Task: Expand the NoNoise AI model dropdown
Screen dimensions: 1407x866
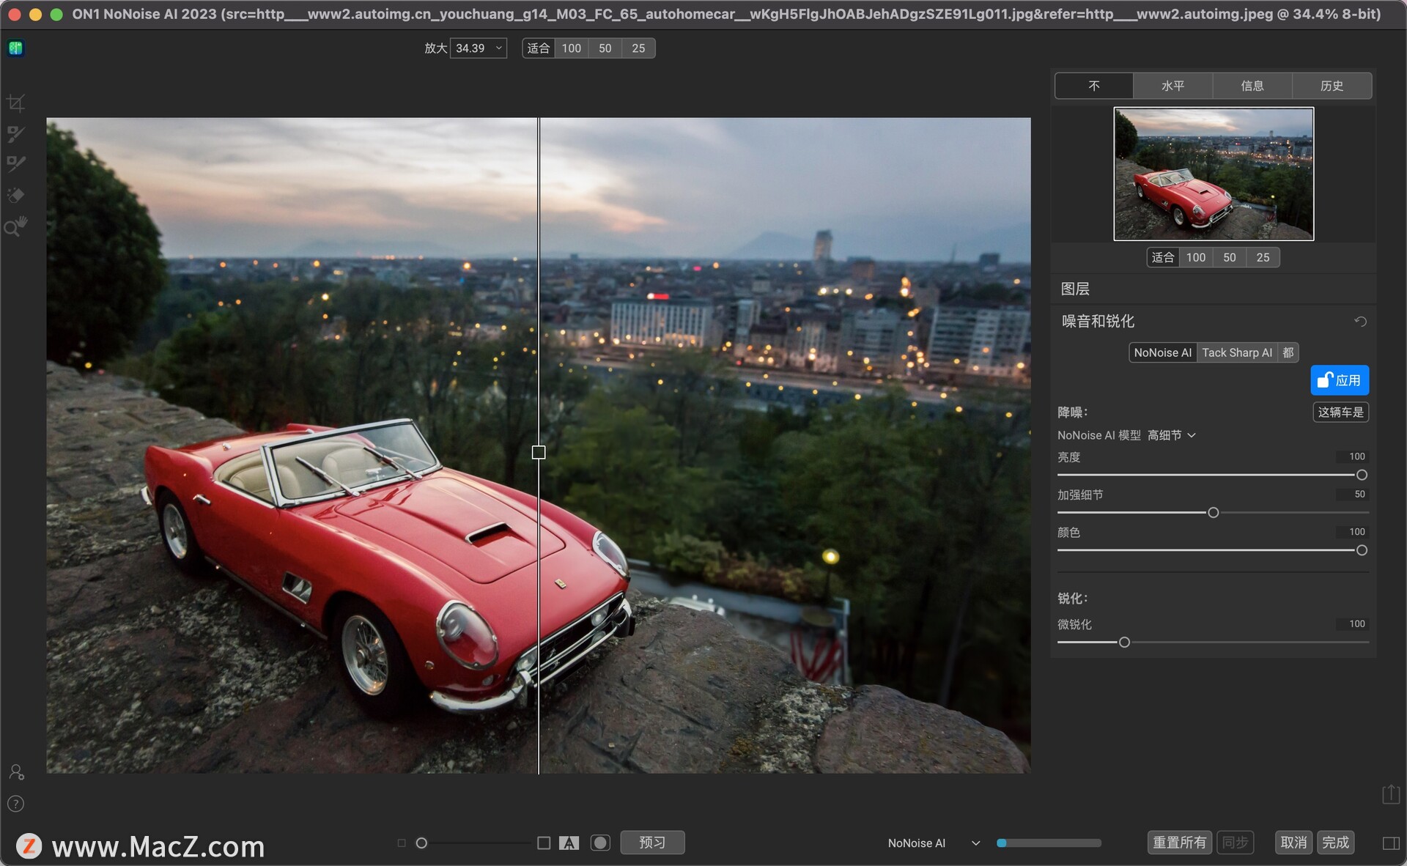Action: coord(1171,435)
